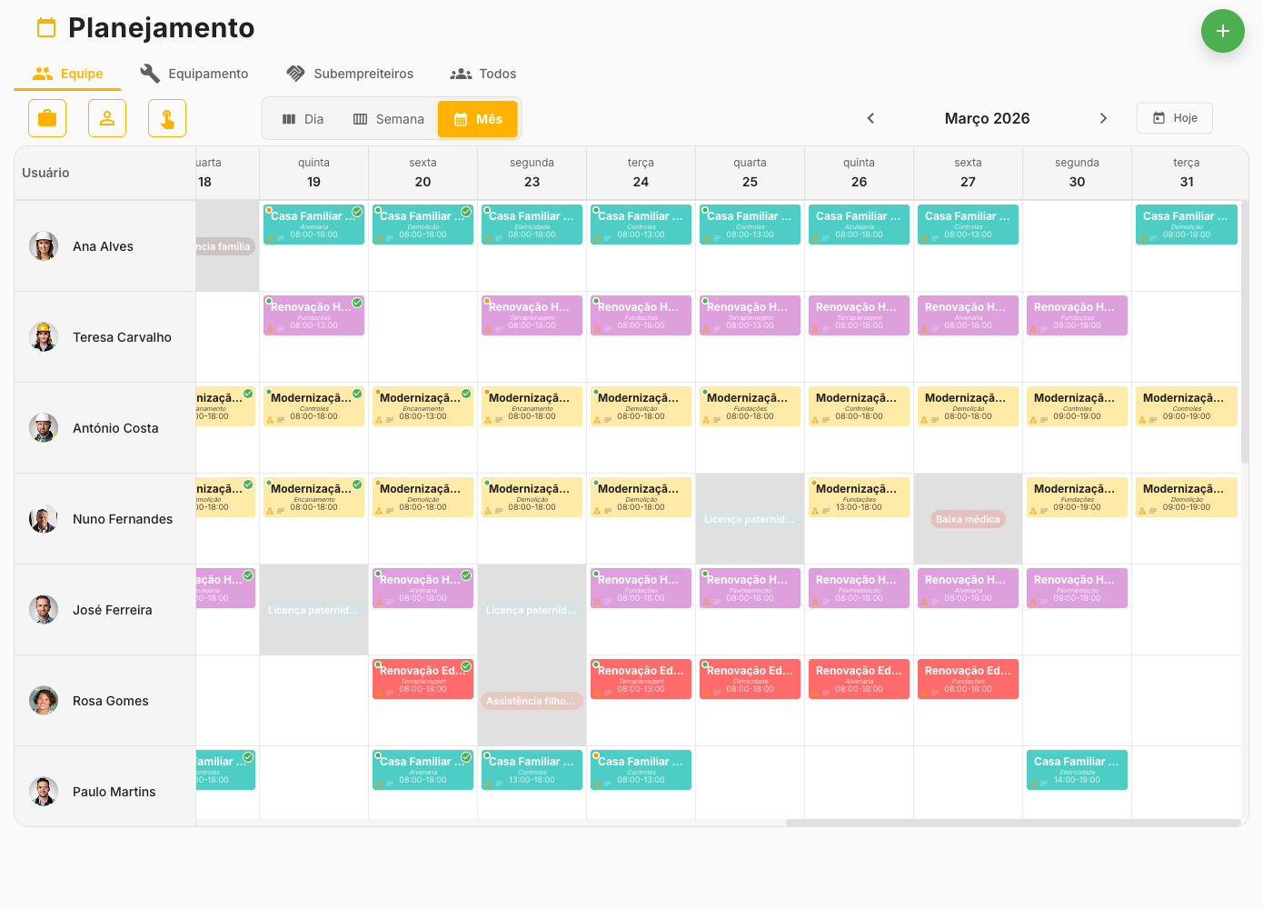Image resolution: width=1263 pixels, height=909 pixels.
Task: Select the Mês view toggle
Action: (x=478, y=119)
